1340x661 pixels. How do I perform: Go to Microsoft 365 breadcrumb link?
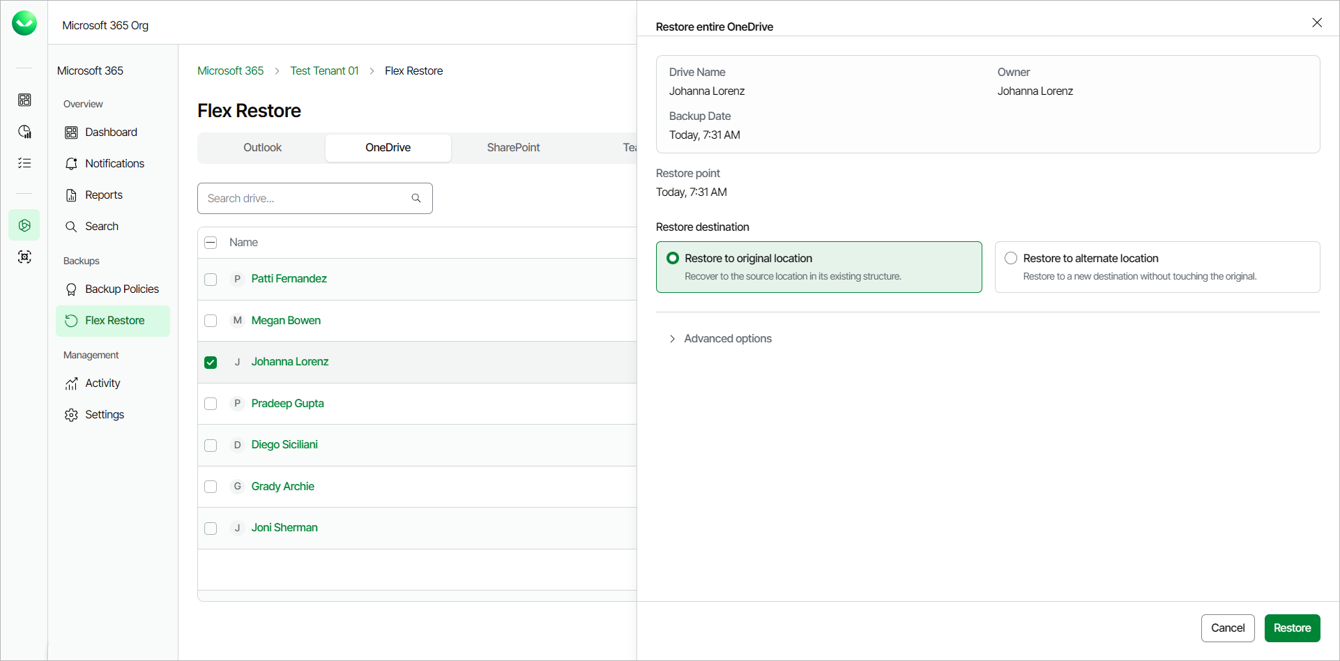point(231,71)
